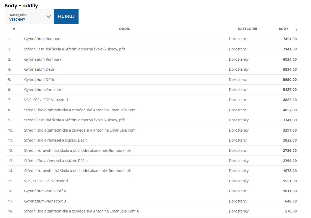Select Střední lesnická škola in row 9
Viewport: 311px width, 218px height.
pos(75,120)
